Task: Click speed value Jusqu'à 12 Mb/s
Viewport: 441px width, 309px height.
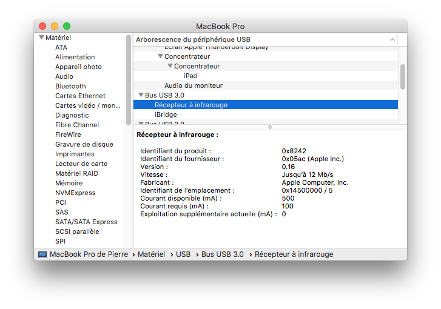Action: (x=308, y=174)
